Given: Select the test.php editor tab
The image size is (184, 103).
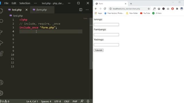Looking at the screenshot, I should 17,10.
